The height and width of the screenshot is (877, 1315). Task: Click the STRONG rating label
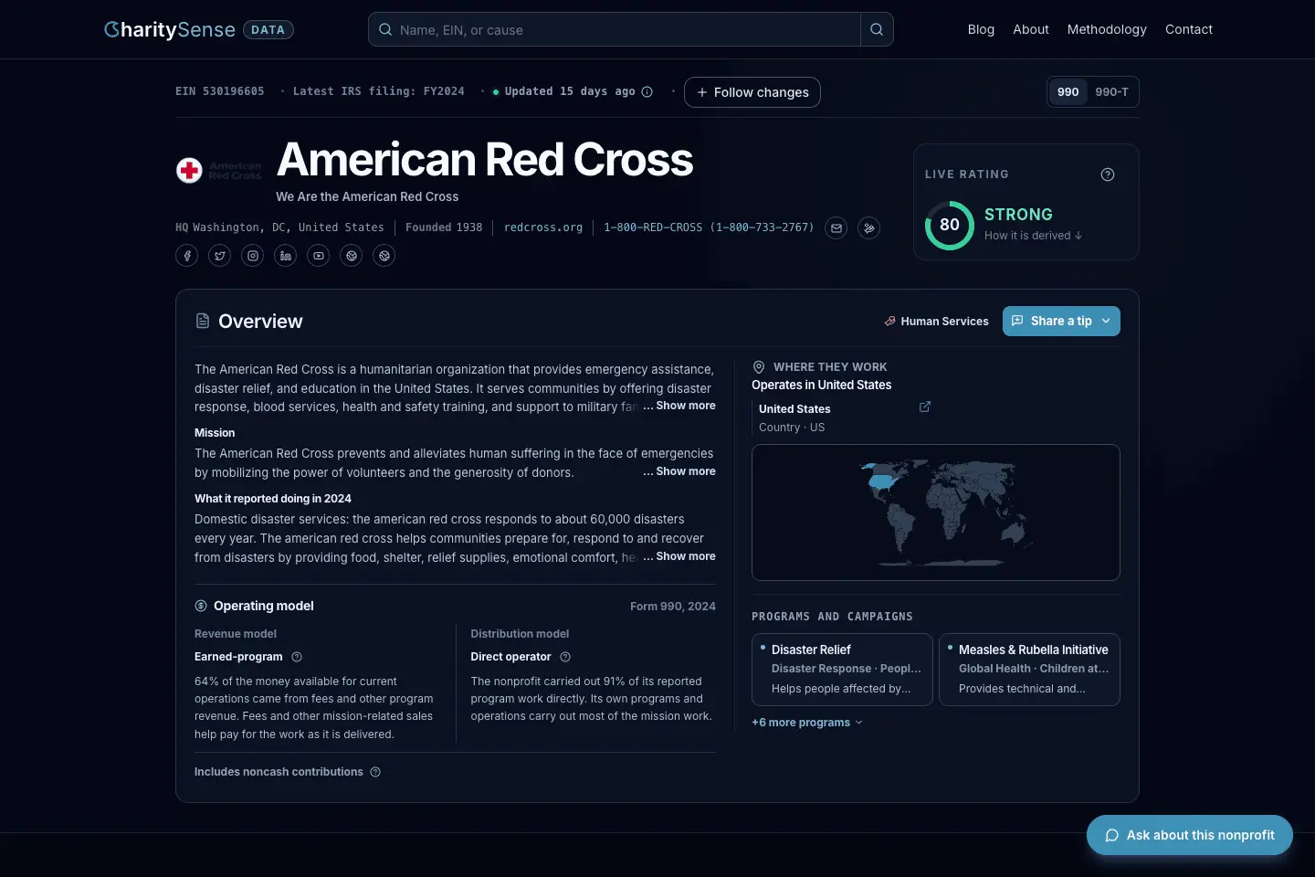click(x=1018, y=214)
